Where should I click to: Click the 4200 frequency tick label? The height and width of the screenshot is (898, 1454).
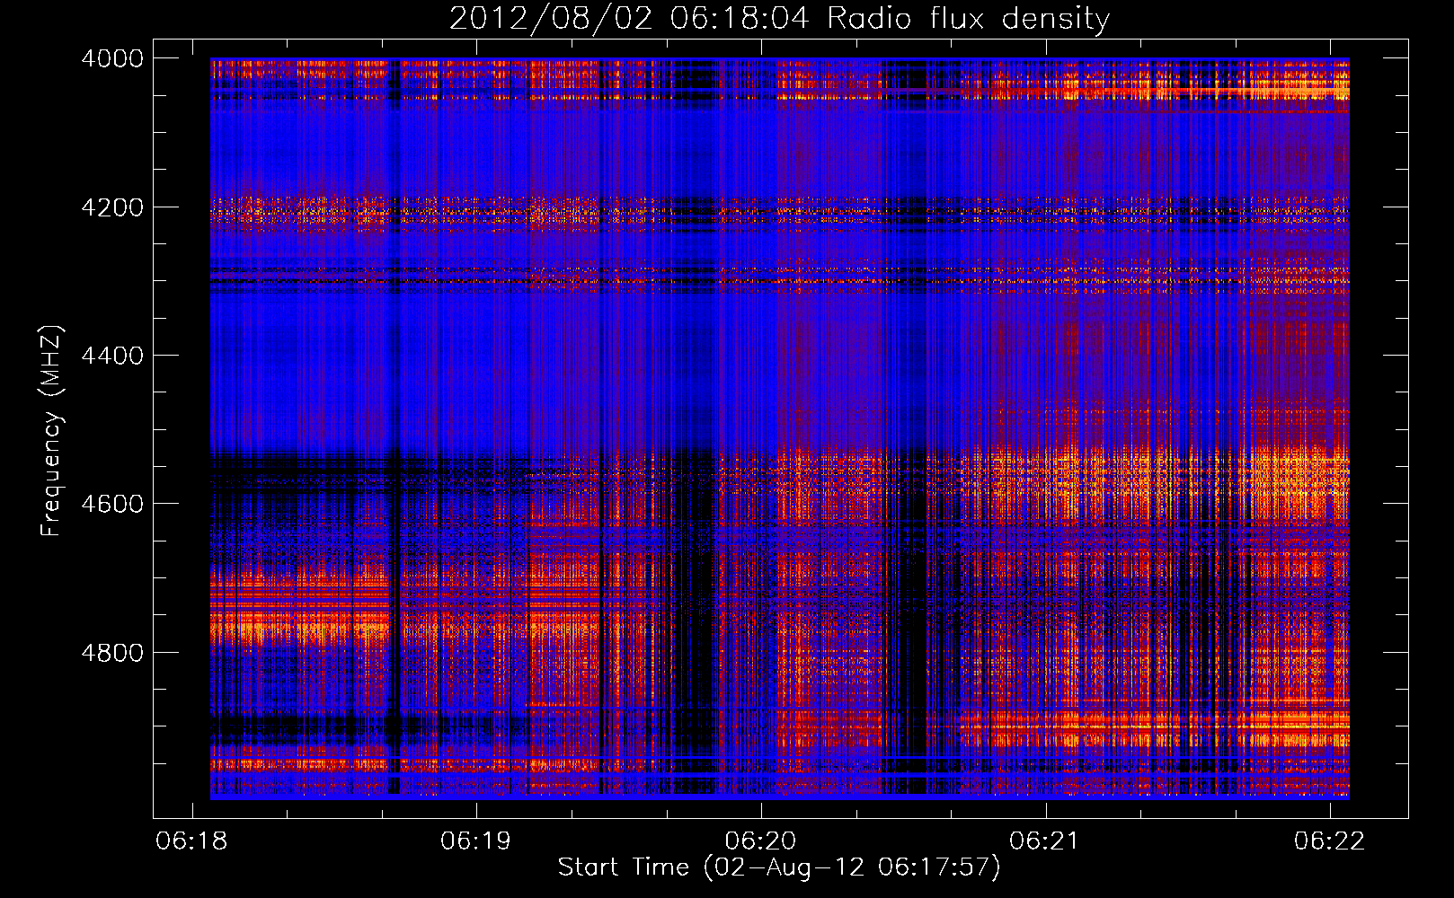[112, 207]
